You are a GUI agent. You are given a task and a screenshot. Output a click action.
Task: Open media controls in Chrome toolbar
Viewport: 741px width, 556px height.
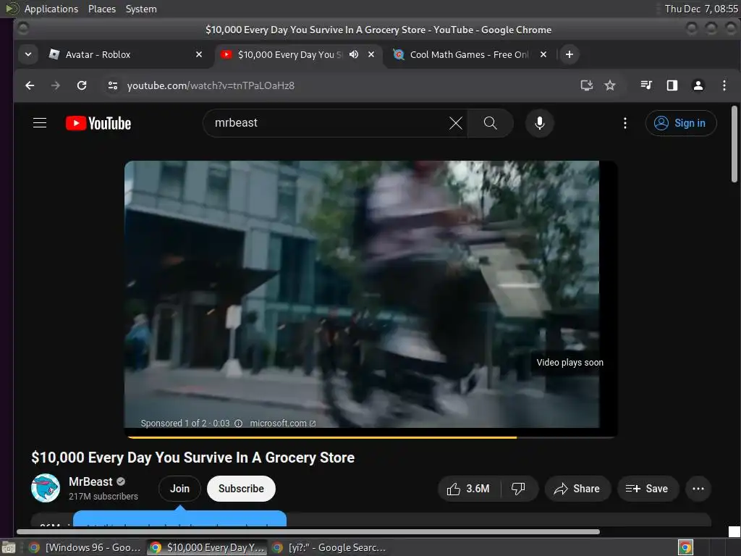(646, 85)
